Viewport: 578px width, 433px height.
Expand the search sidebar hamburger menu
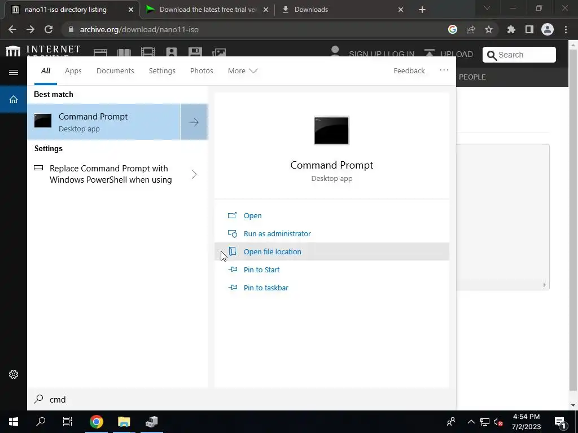[14, 72]
